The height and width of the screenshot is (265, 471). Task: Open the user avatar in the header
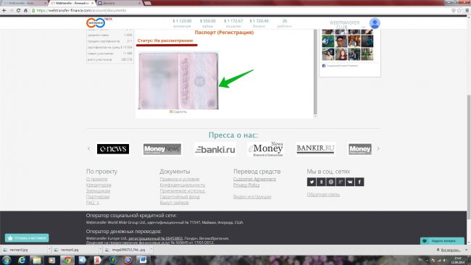tap(375, 23)
